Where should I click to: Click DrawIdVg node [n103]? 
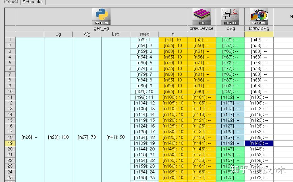click(259, 97)
